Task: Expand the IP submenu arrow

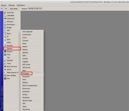Action: tap(19, 36)
